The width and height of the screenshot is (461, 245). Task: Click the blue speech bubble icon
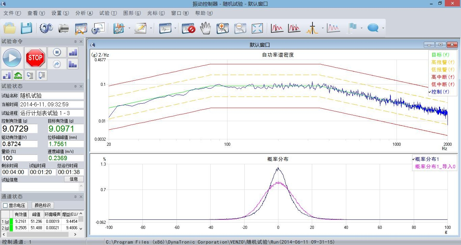[x=373, y=28]
